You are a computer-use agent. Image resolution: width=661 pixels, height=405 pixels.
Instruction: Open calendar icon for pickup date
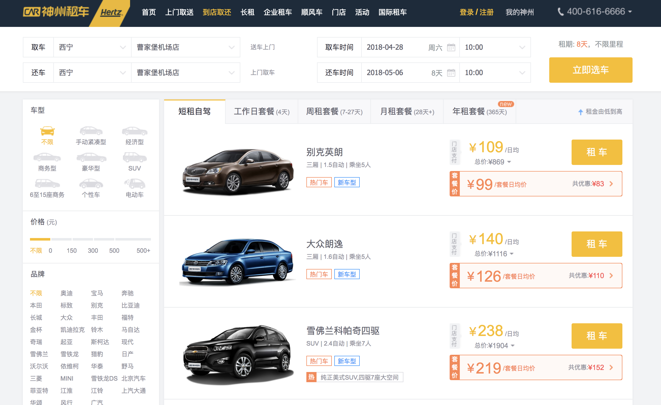click(x=451, y=47)
